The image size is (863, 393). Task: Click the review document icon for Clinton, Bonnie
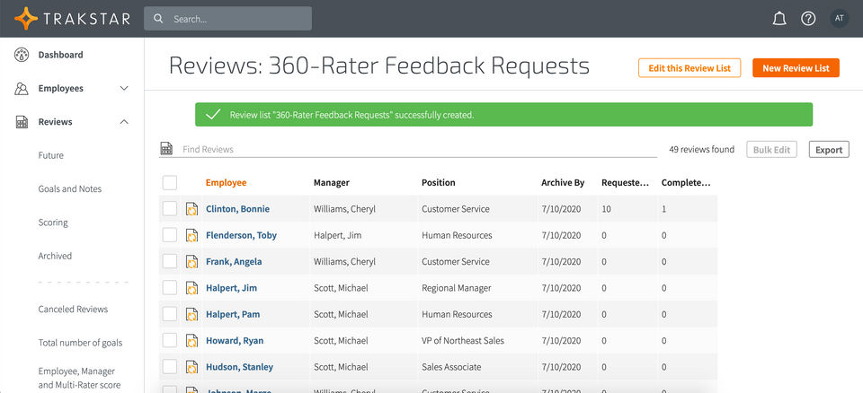click(191, 209)
